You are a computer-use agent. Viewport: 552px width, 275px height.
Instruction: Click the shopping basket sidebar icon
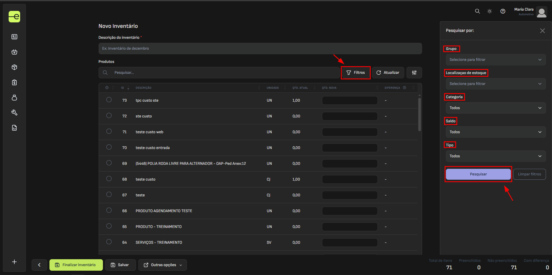(14, 52)
